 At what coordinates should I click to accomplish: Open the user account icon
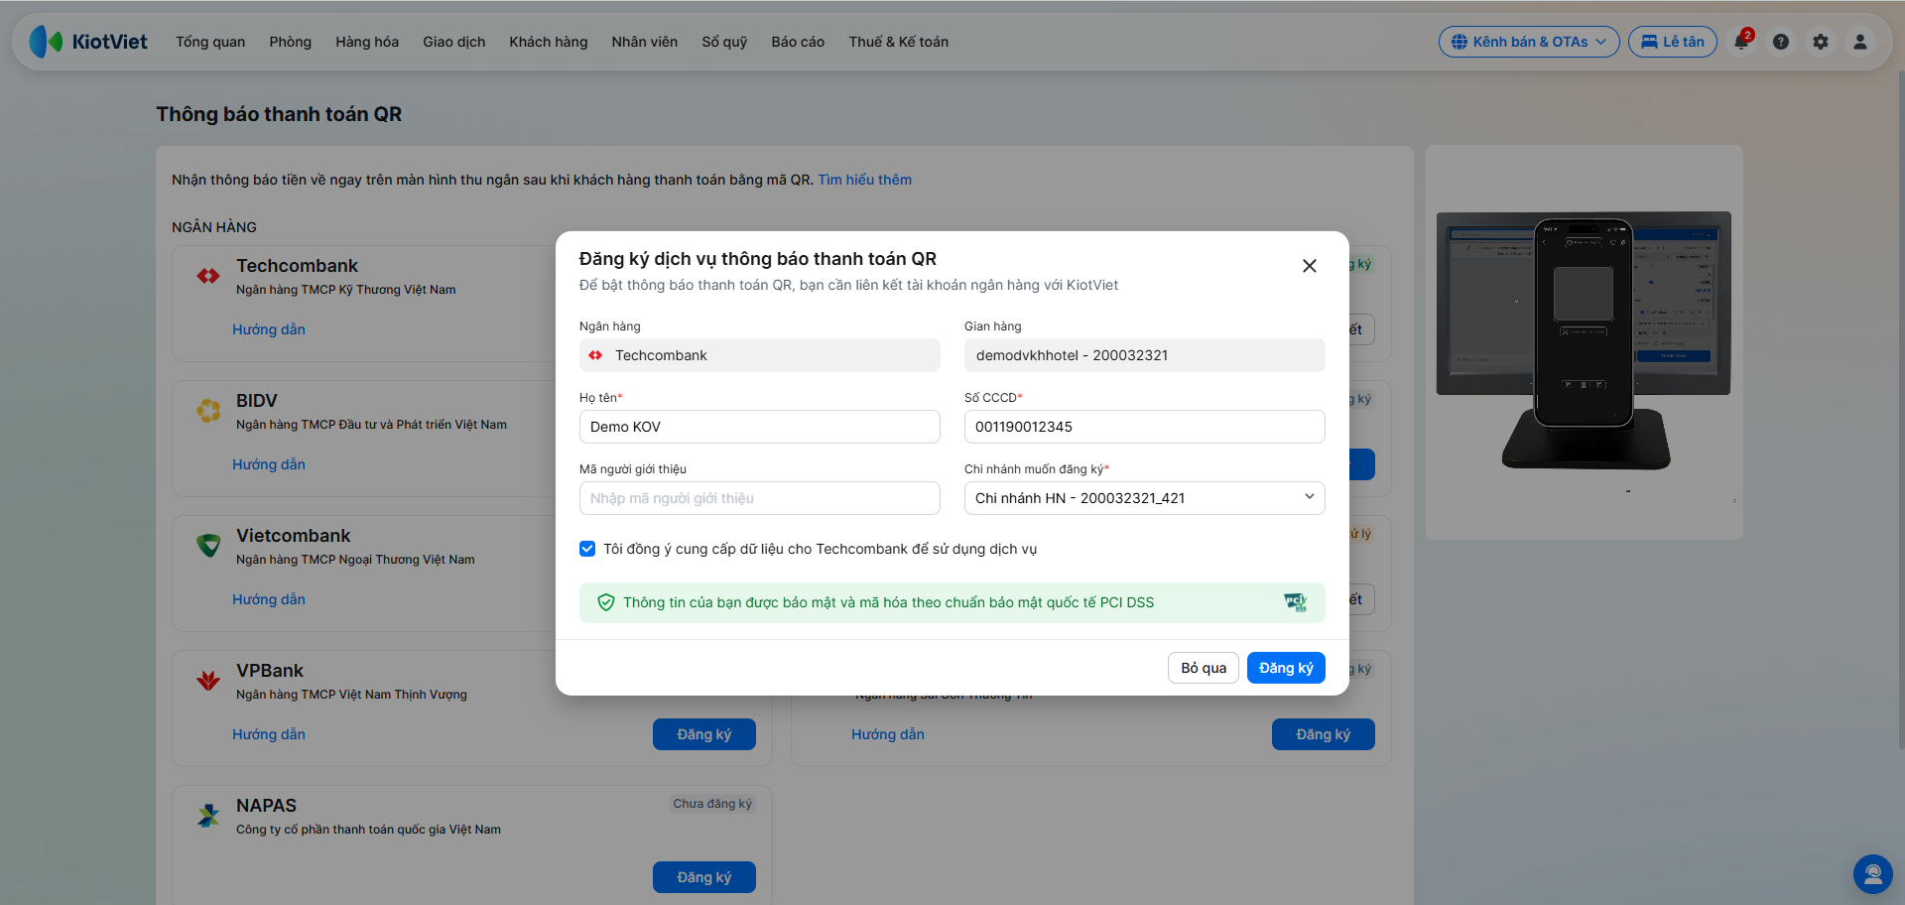(x=1860, y=42)
